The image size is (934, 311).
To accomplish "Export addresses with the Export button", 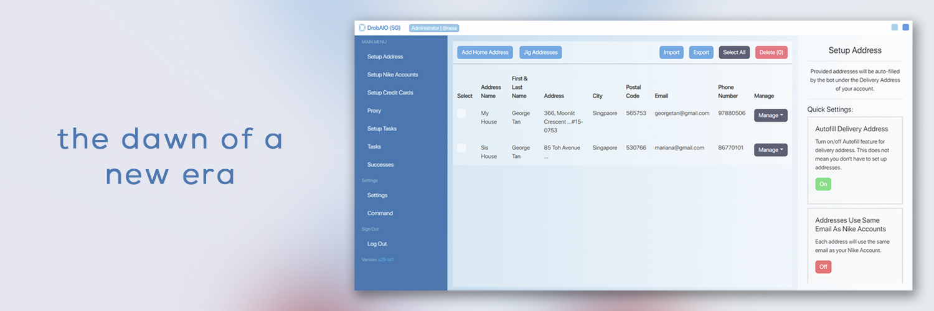I will 701,52.
